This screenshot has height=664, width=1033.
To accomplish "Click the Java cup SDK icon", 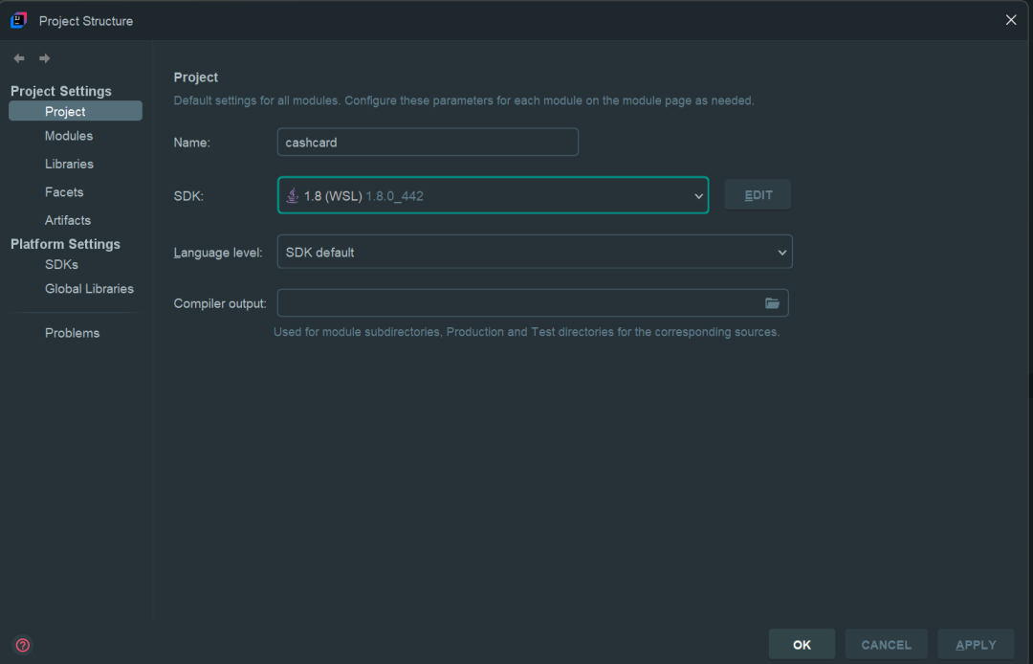I will tap(292, 195).
